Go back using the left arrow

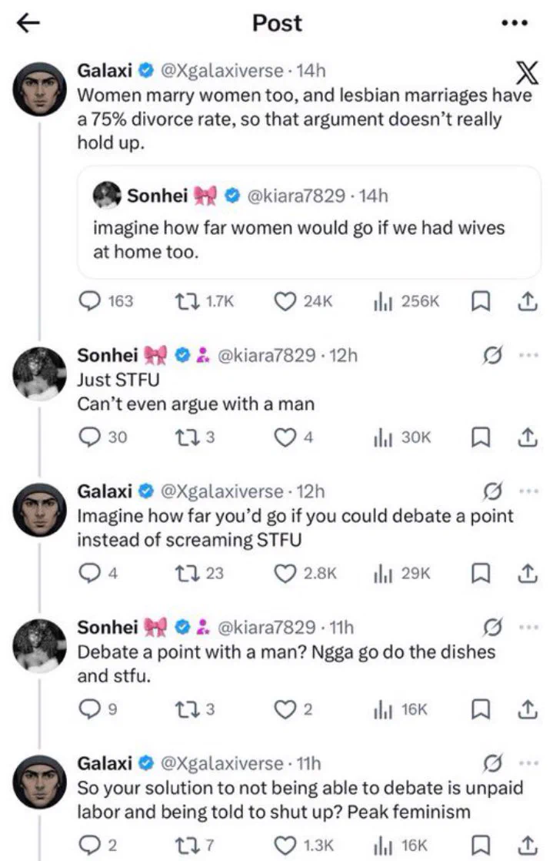pos(28,23)
